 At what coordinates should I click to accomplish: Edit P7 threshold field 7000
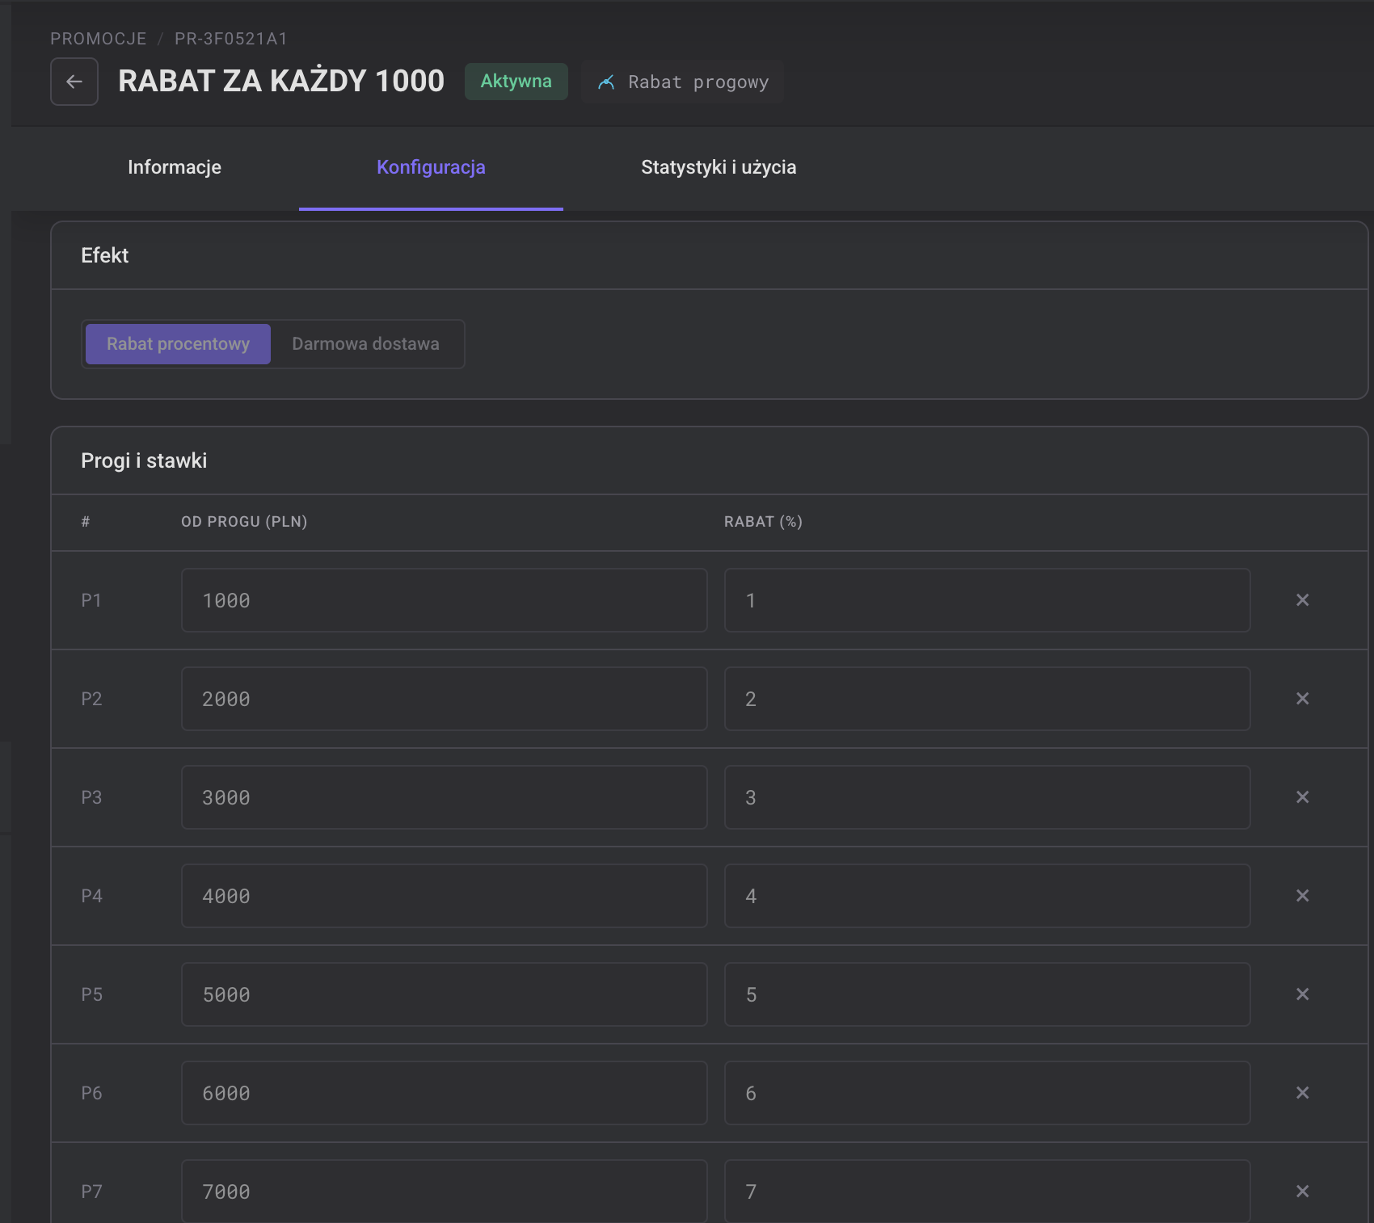coord(445,1191)
